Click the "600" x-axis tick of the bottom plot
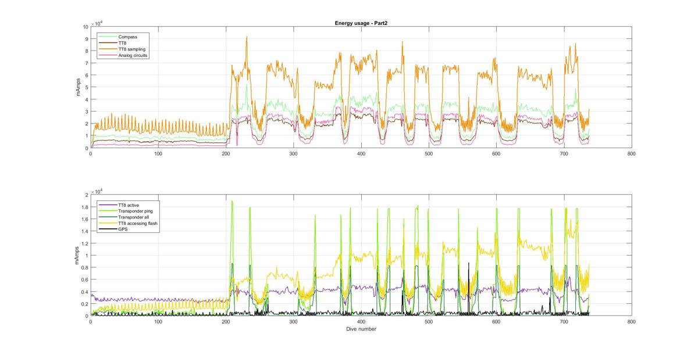Image resolution: width=698 pixels, height=355 pixels. click(496, 322)
